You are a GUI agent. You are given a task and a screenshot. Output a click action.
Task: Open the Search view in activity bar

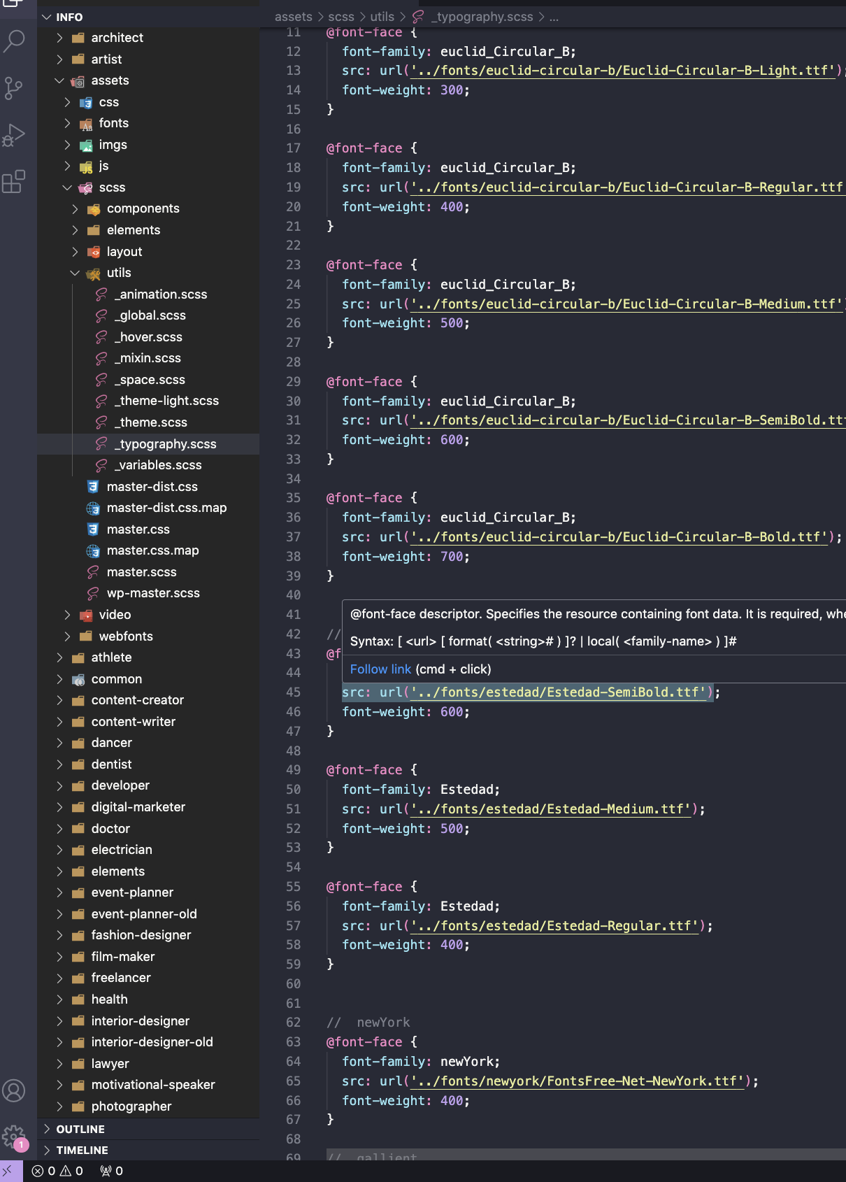[x=15, y=41]
